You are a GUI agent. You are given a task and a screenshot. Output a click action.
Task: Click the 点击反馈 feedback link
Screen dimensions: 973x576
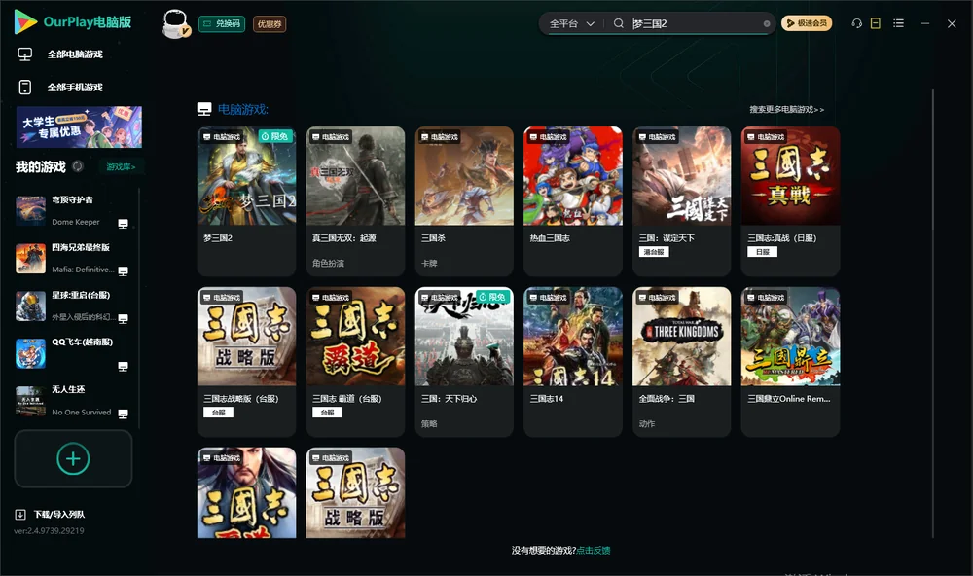[594, 550]
